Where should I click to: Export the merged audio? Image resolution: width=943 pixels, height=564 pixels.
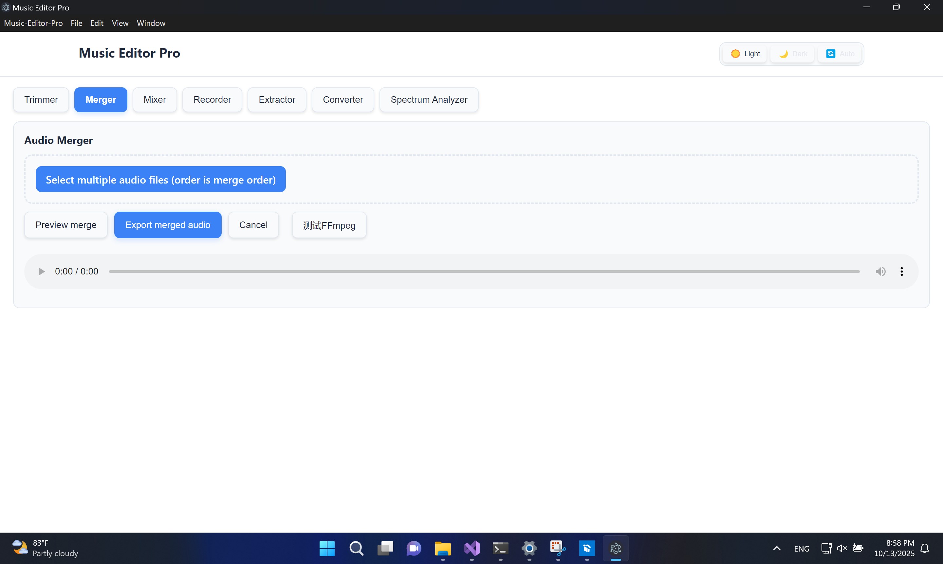pos(168,225)
